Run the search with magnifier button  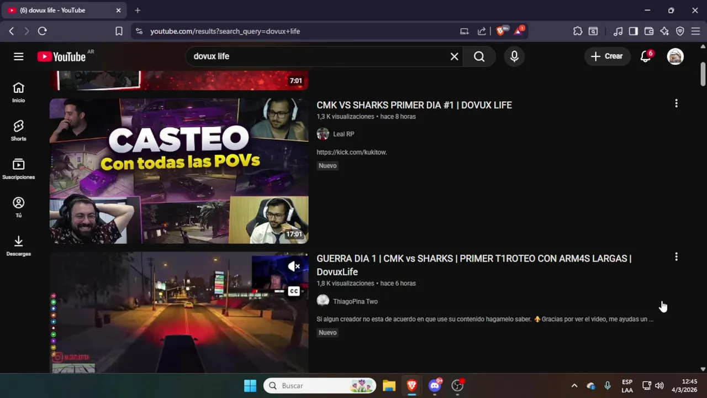click(479, 56)
